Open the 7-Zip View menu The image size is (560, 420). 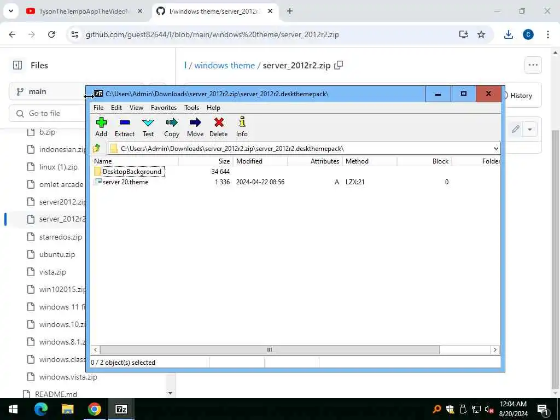click(136, 108)
